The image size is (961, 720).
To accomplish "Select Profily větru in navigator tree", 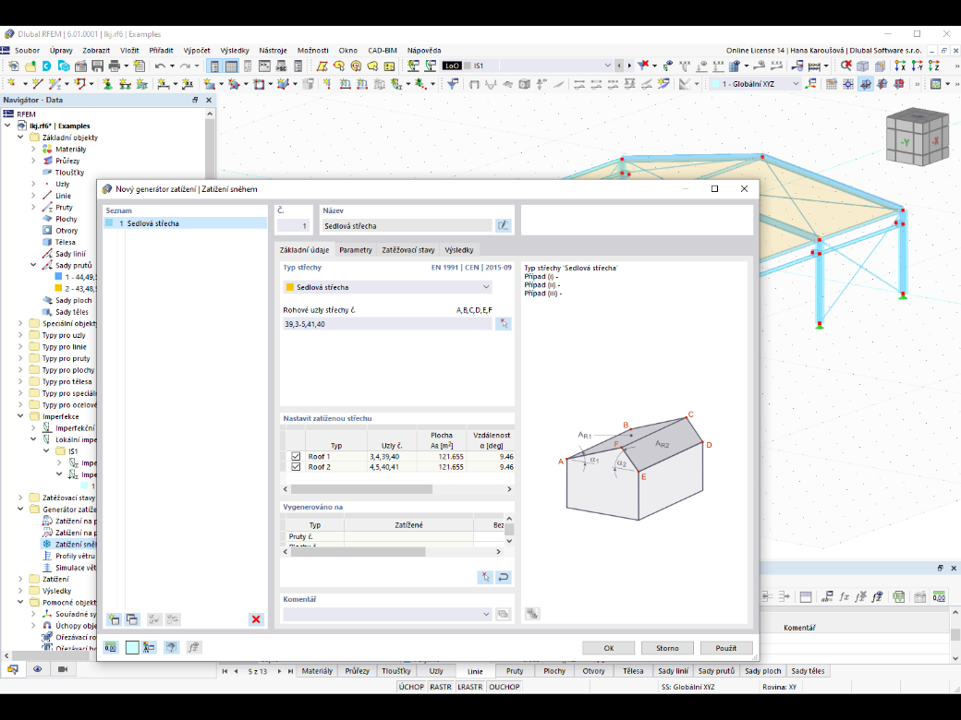I will [75, 556].
